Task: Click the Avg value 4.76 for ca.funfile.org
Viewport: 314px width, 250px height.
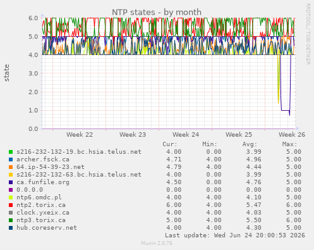Action: click(253, 182)
